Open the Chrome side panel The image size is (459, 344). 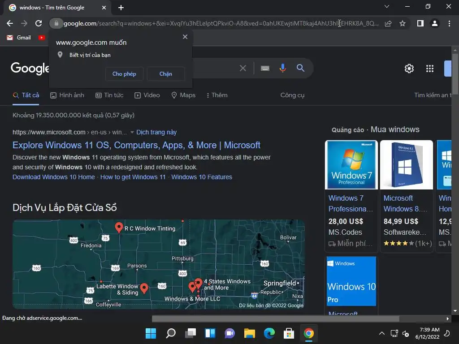420,23
